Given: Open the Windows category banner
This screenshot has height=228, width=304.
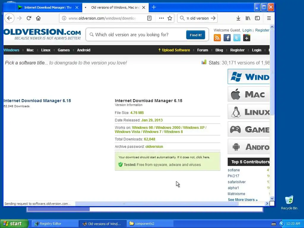Looking at the screenshot, I should point(249,76).
